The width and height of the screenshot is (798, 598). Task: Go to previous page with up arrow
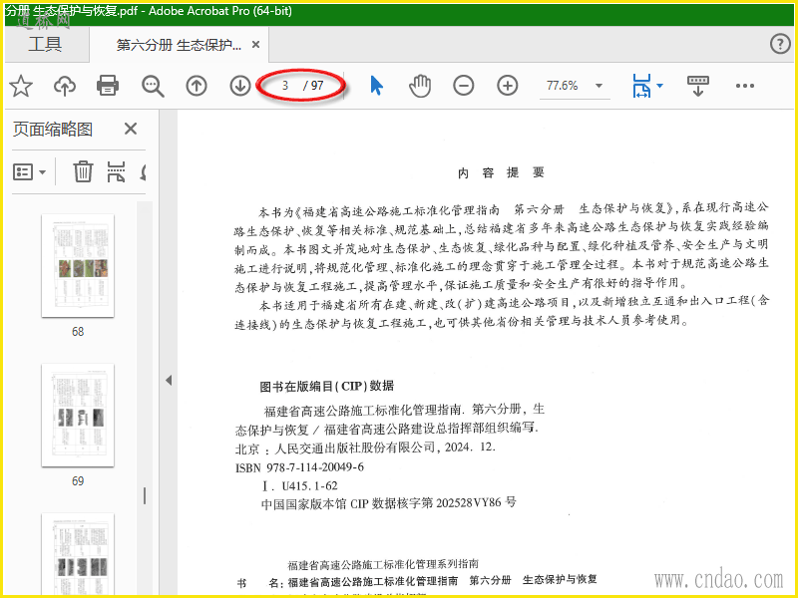(197, 86)
